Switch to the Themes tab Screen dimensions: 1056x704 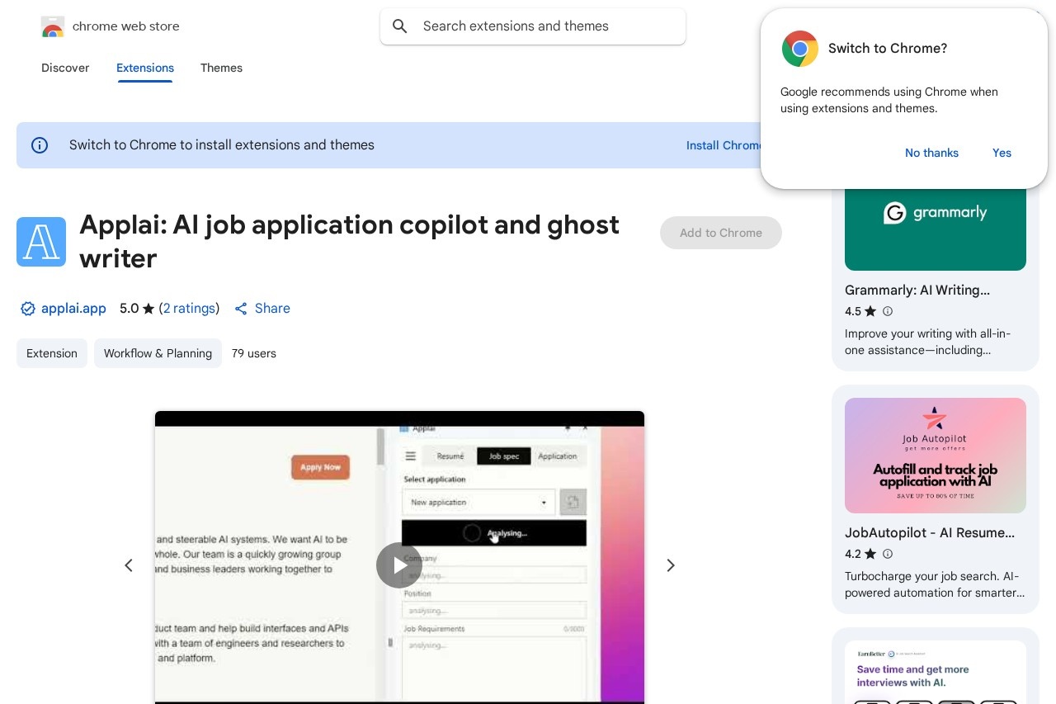click(x=221, y=69)
